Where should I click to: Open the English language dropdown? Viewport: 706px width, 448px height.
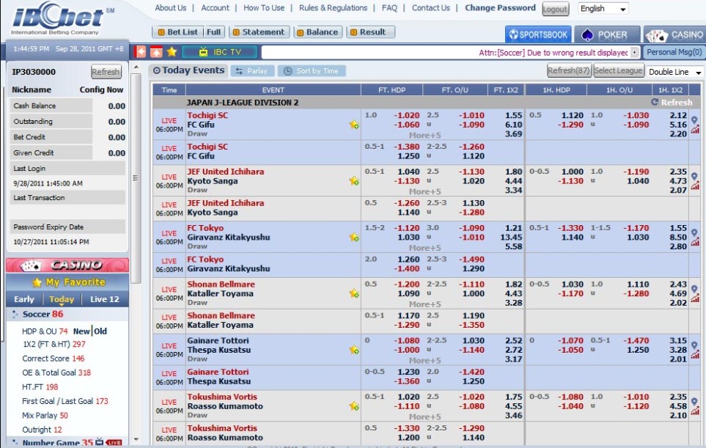603,9
